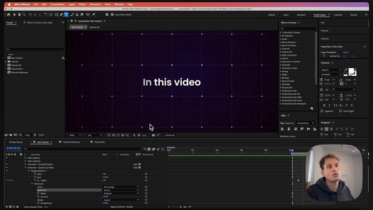Screen dimensions: 373x210
Task: Open the Layer menu
Action: 72,4
